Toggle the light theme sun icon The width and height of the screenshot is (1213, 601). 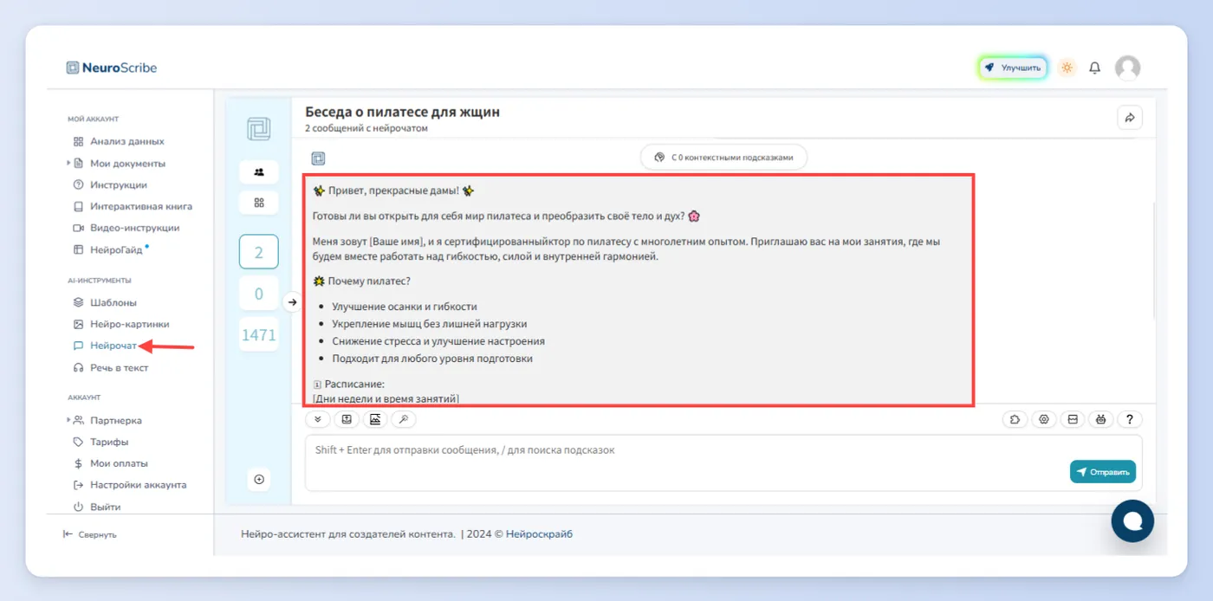point(1067,68)
